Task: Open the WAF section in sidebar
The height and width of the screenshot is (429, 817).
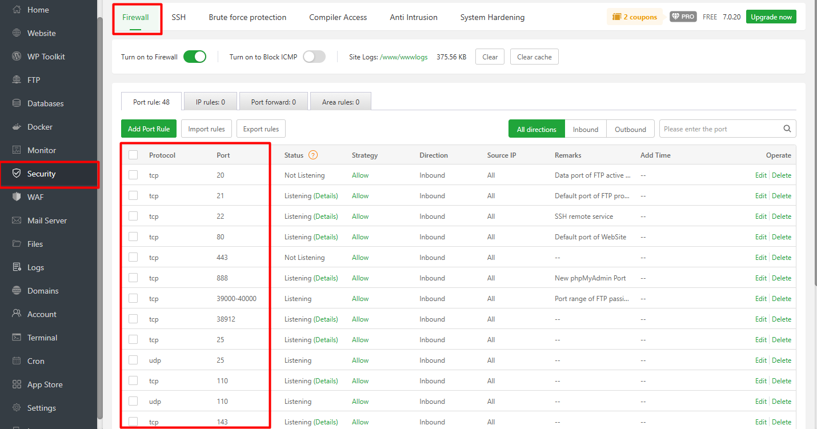Action: pos(35,197)
